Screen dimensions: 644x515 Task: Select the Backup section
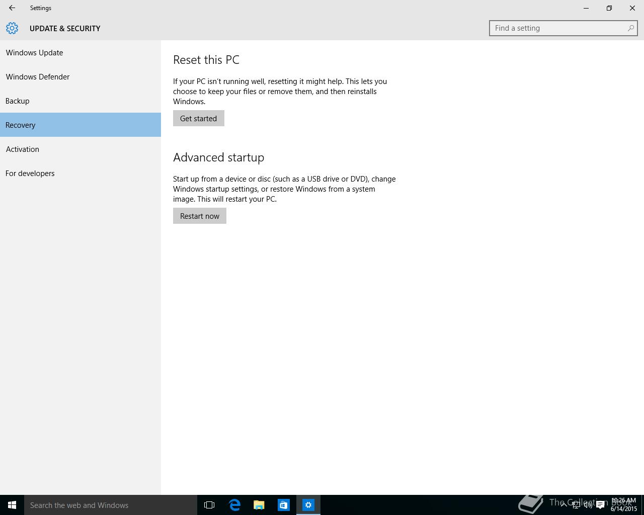[80, 101]
